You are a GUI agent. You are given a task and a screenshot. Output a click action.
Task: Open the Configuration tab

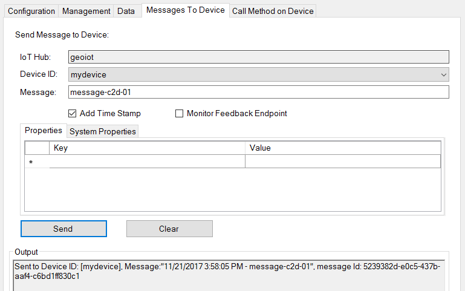31,11
